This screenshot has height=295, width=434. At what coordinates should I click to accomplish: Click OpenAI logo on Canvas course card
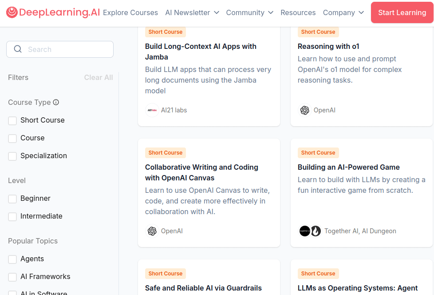click(x=152, y=231)
